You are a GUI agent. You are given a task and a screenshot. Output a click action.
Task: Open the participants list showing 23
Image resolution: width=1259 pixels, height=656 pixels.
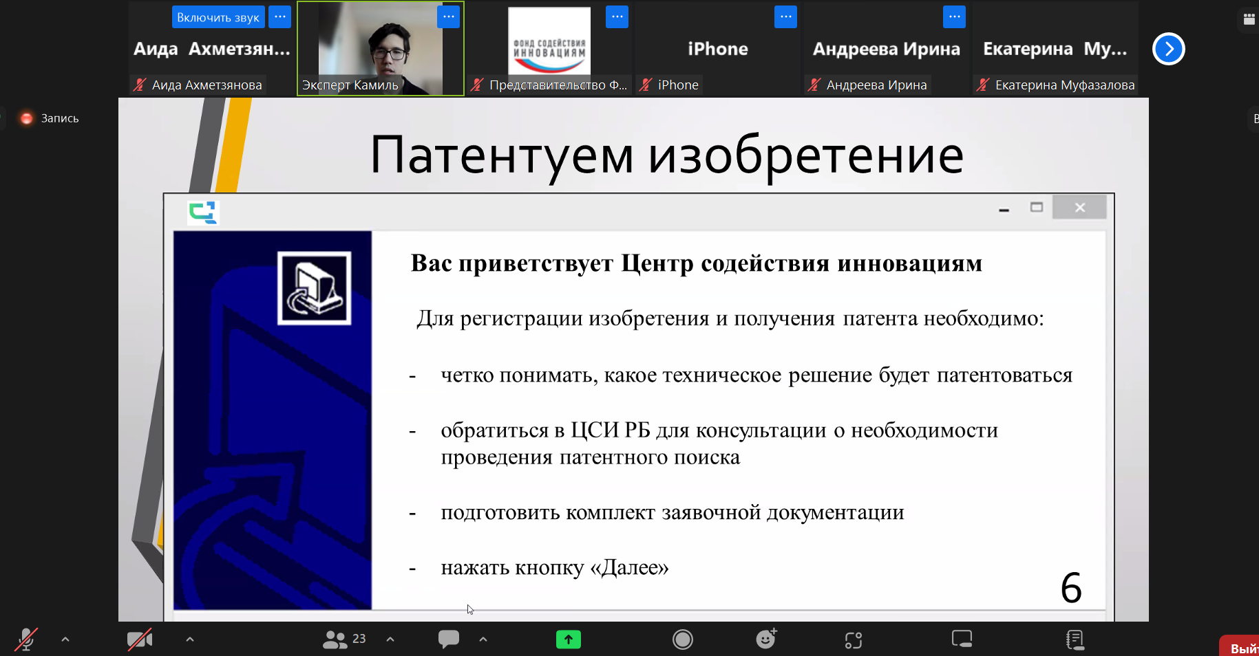(344, 639)
